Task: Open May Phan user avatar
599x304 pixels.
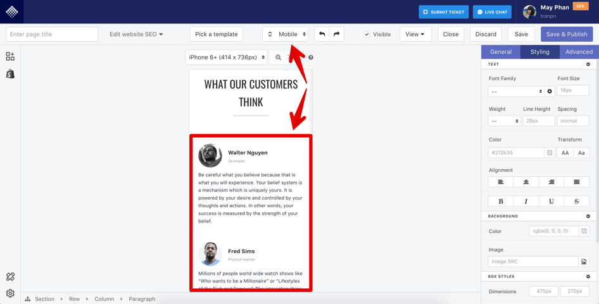Action: pos(529,12)
